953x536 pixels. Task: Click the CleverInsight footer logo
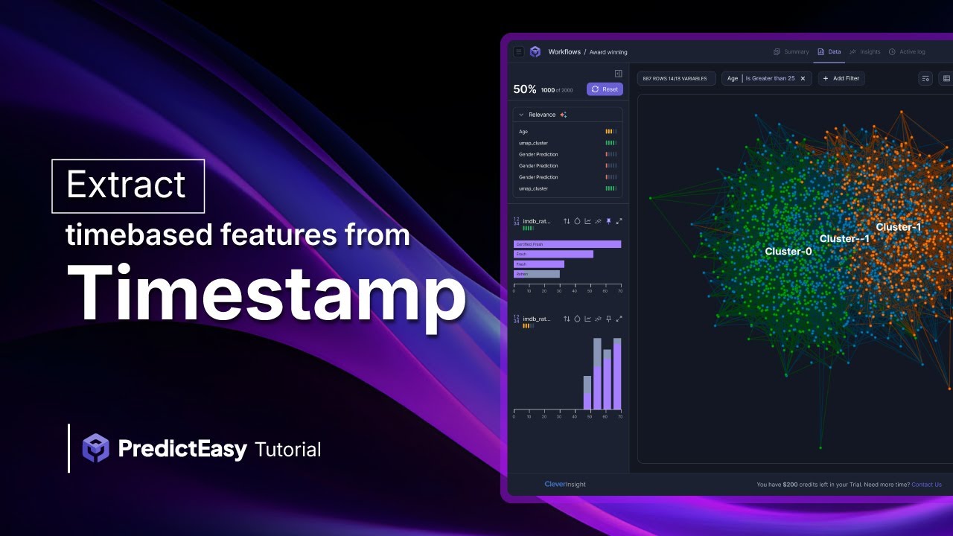coord(565,485)
